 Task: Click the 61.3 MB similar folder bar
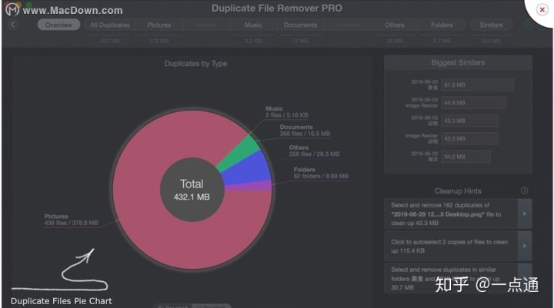point(477,85)
